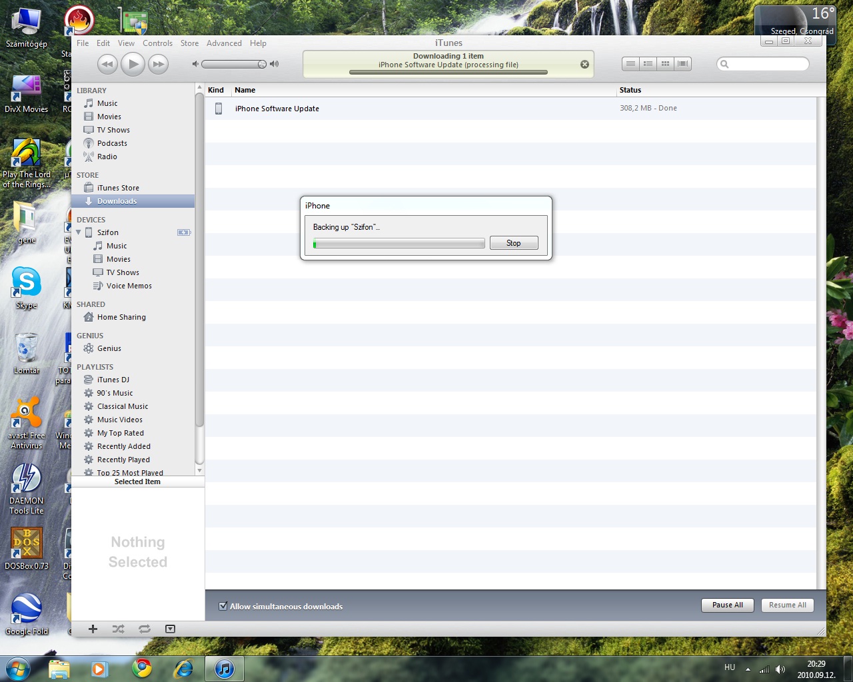The height and width of the screenshot is (682, 853).
Task: Click the sidebar scroll down arrow
Action: [x=199, y=471]
